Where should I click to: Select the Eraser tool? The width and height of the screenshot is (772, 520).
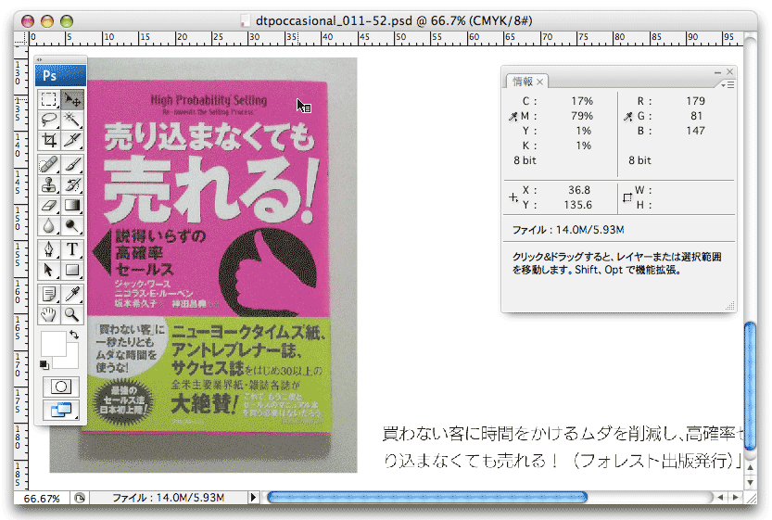click(x=49, y=205)
